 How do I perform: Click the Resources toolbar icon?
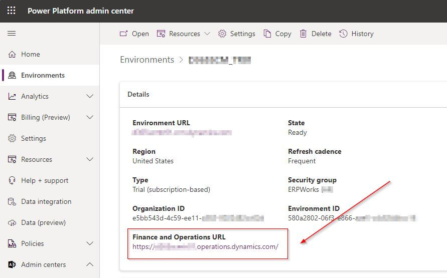coord(161,34)
